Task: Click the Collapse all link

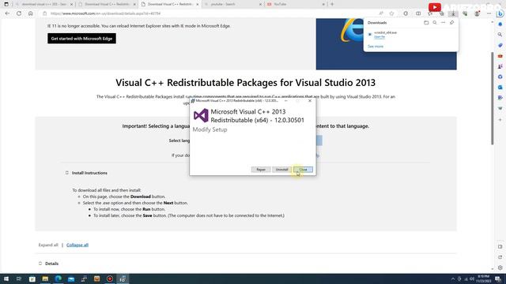Action: click(x=77, y=245)
